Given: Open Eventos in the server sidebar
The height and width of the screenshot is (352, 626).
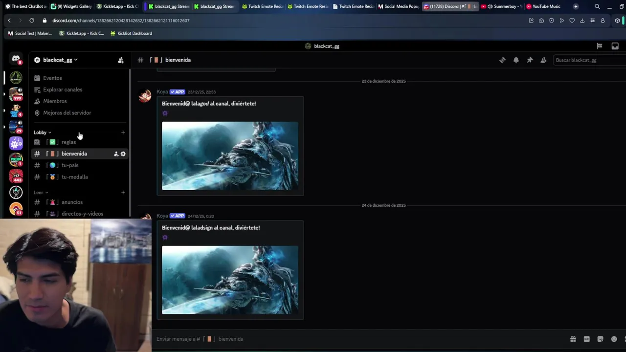Looking at the screenshot, I should tap(80, 78).
